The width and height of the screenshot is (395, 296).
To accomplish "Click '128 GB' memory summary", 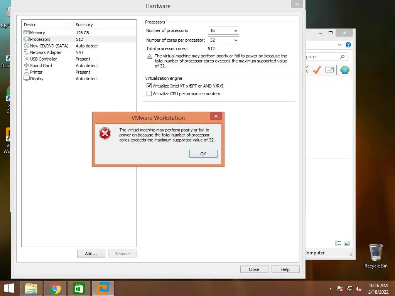I will click(x=83, y=33).
